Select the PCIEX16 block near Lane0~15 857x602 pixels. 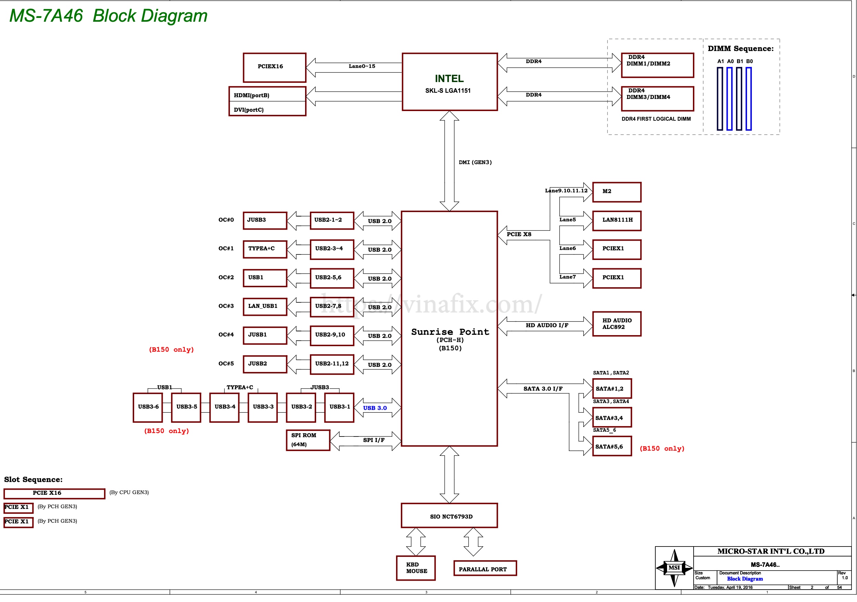click(274, 67)
